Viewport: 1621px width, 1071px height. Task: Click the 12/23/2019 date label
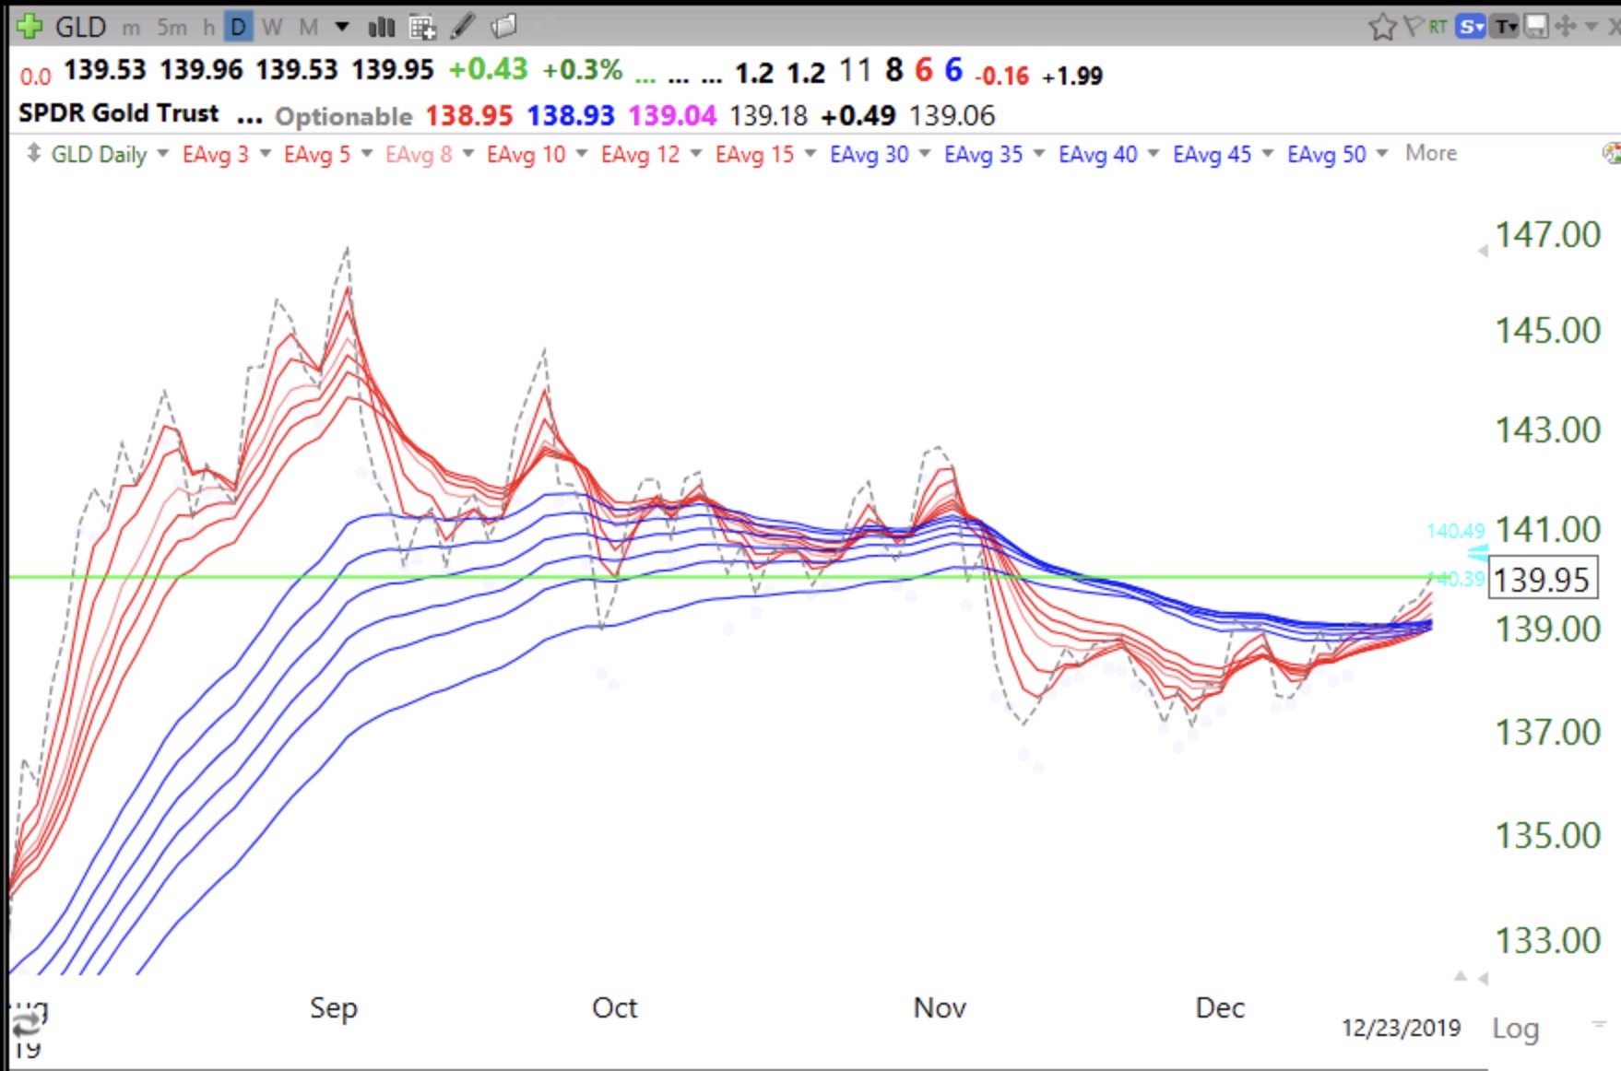(x=1401, y=1028)
